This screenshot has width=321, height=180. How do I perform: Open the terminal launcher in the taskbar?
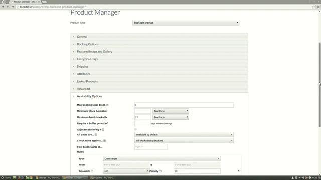pyautogui.click(x=24, y=178)
